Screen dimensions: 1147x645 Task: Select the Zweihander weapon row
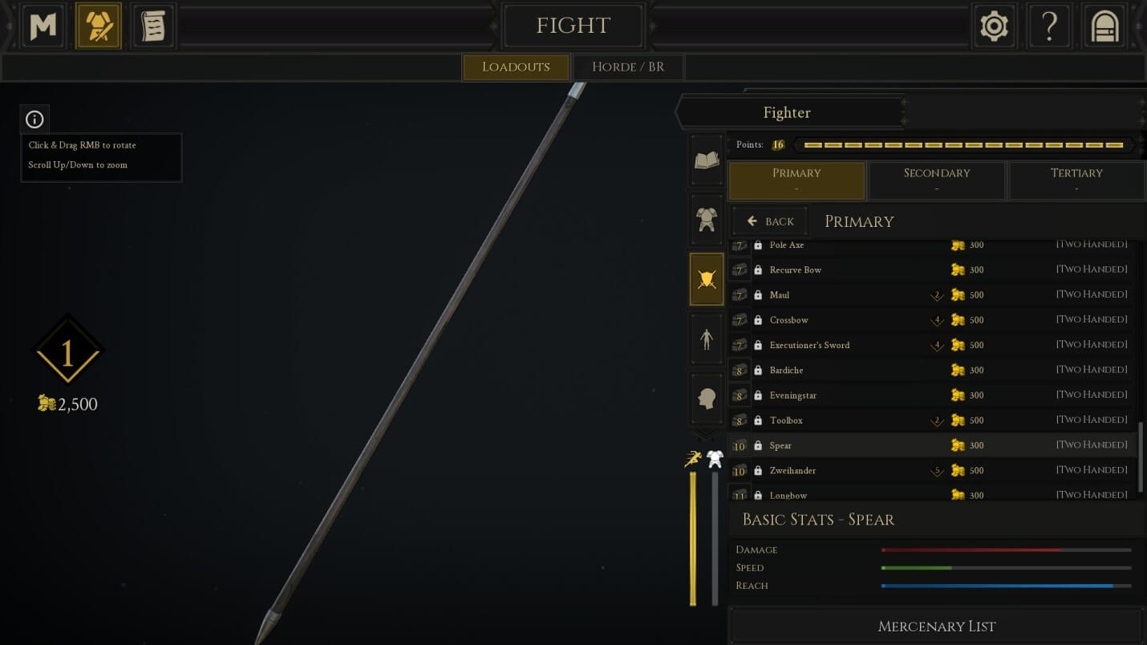[x=931, y=471]
